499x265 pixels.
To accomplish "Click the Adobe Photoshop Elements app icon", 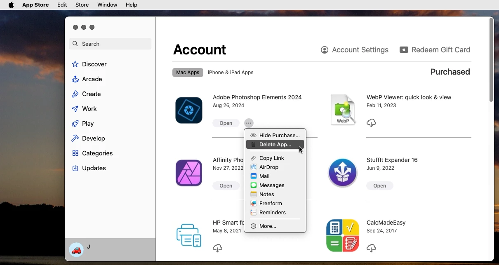I will click(x=189, y=110).
